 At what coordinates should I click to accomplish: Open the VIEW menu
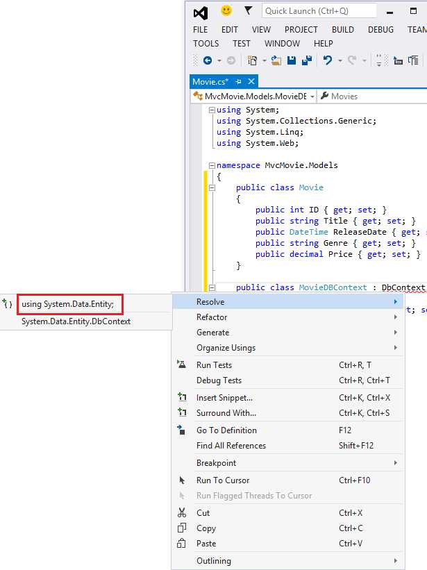[261, 29]
